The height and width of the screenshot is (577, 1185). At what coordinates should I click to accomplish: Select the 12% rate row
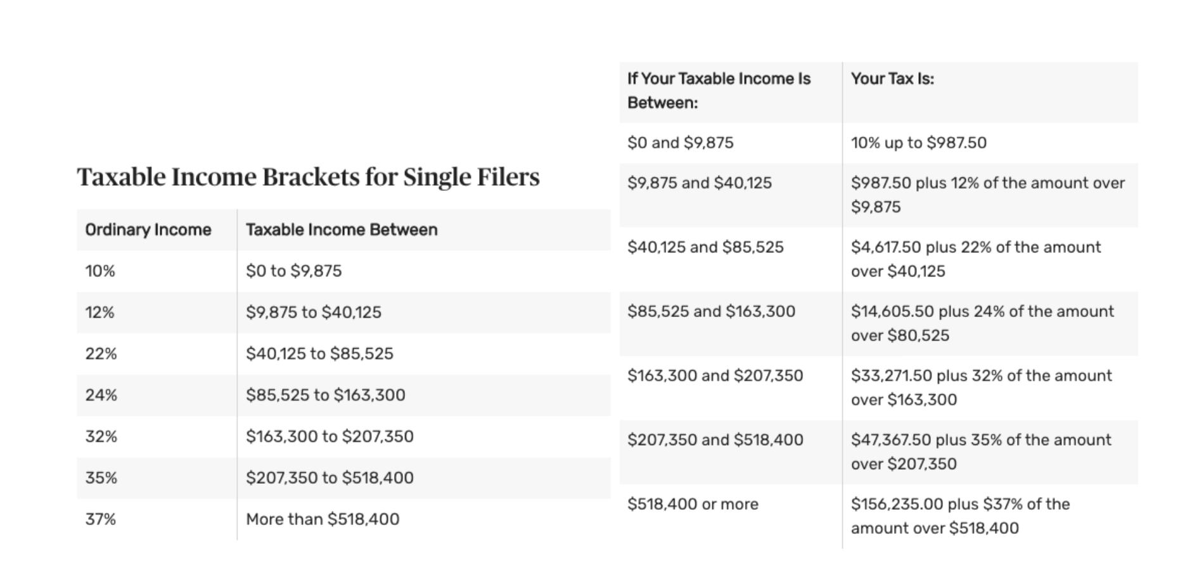100,313
